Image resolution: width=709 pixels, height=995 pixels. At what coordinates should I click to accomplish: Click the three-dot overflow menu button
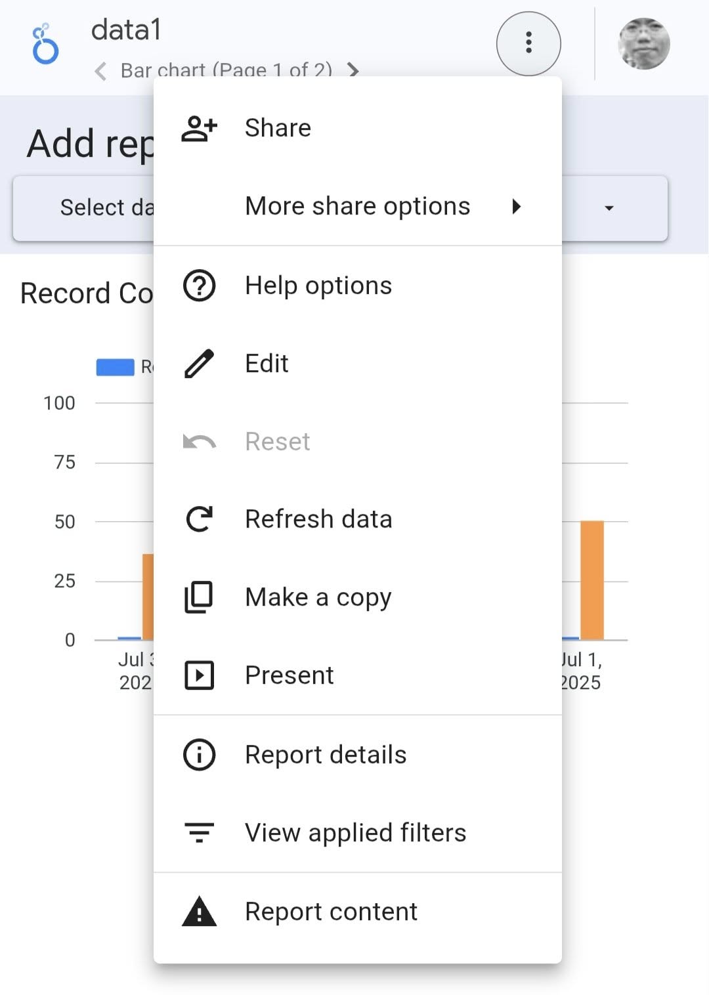pyautogui.click(x=528, y=43)
